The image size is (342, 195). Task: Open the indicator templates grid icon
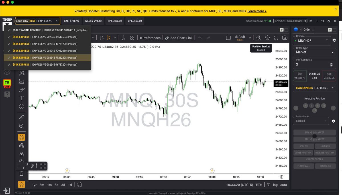(132, 38)
